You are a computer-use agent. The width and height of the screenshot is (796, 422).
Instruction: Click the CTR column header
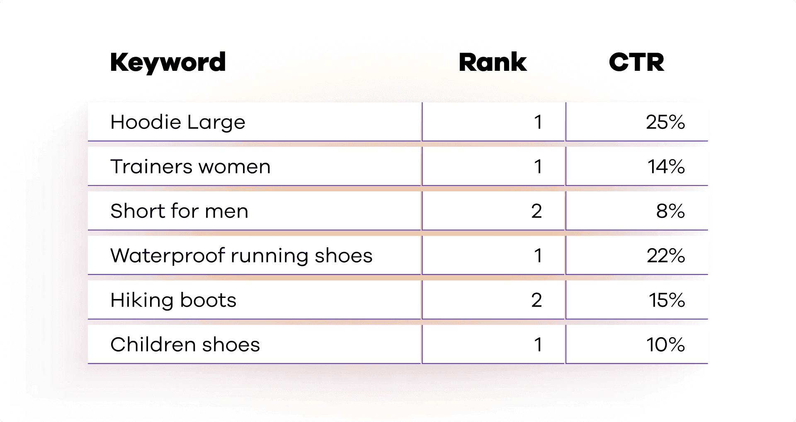click(x=636, y=63)
